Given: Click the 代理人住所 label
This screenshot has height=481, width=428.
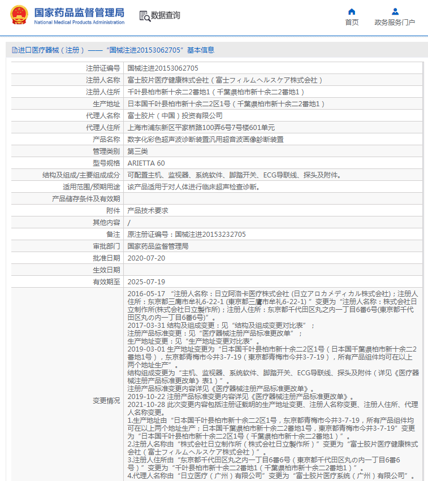Looking at the screenshot, I should point(103,128).
